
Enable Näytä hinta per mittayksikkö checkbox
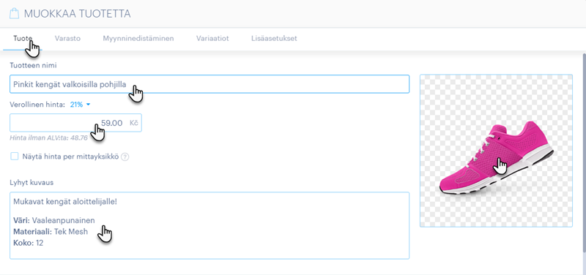(14, 157)
